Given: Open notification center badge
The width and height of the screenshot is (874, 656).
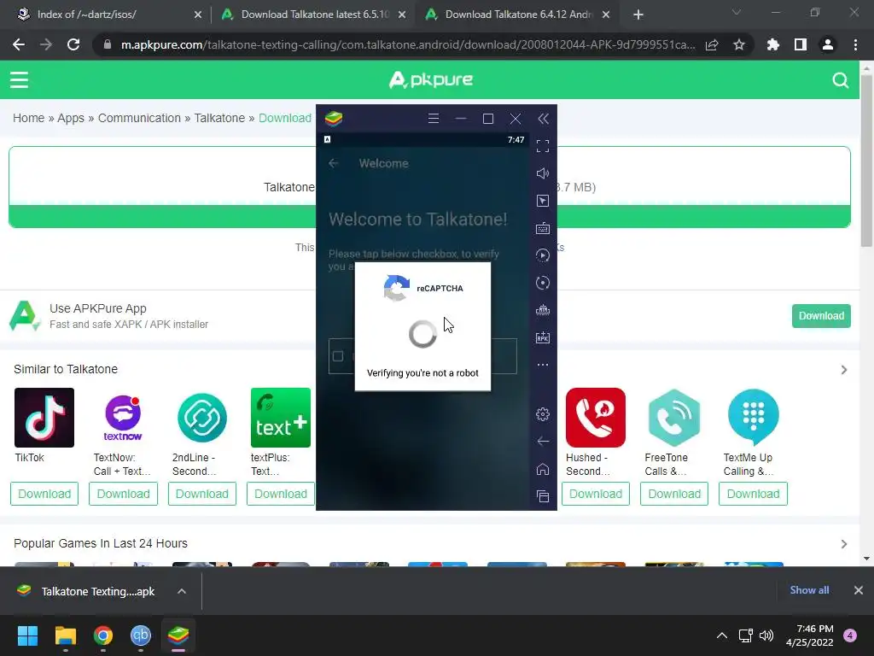Looking at the screenshot, I should [x=850, y=635].
